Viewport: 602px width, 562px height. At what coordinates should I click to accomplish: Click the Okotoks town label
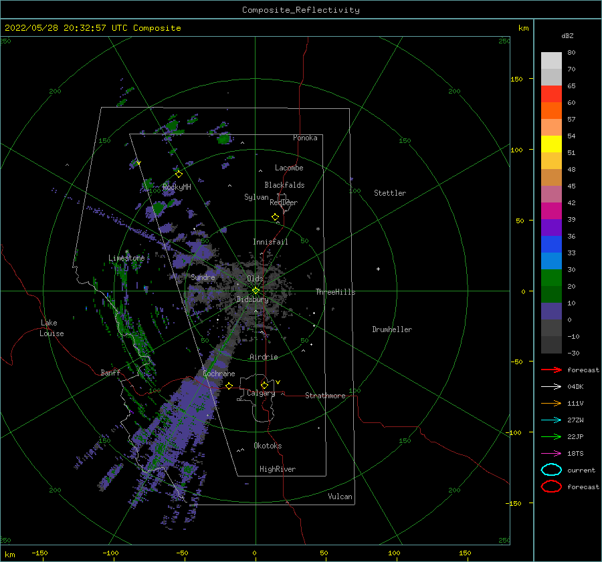click(x=268, y=446)
